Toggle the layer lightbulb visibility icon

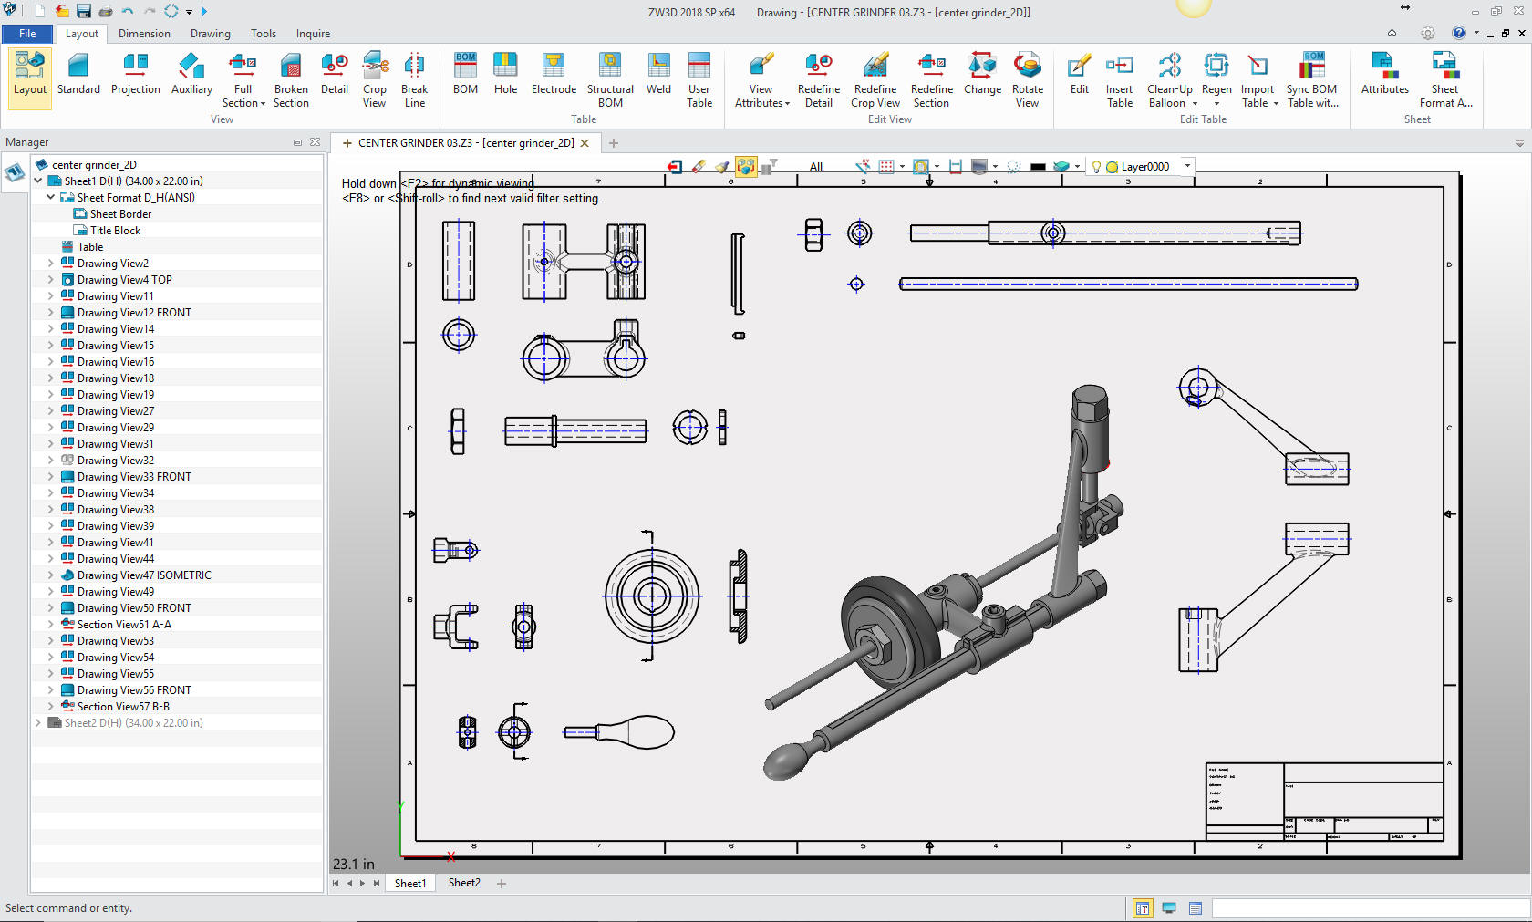pyautogui.click(x=1096, y=167)
